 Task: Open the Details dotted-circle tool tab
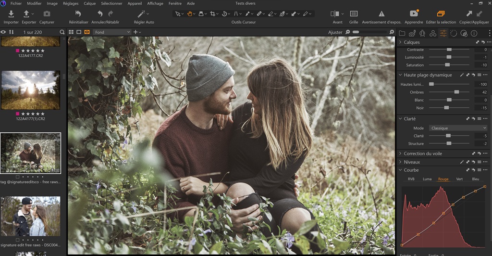click(x=454, y=33)
